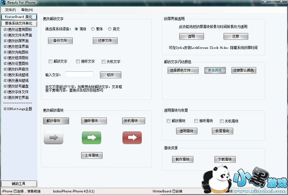Click 选择颜色文件... button
Screen dimensions: 288x195
pyautogui.click(x=183, y=71)
